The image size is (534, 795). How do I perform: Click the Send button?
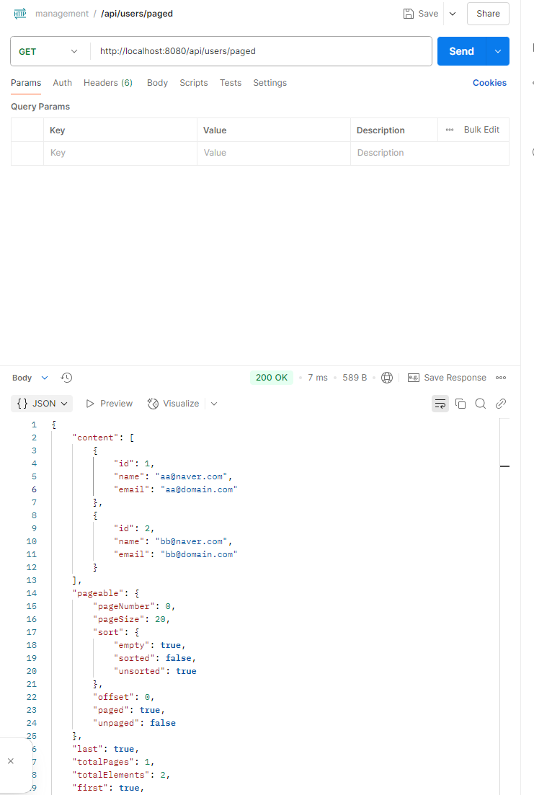pos(460,51)
